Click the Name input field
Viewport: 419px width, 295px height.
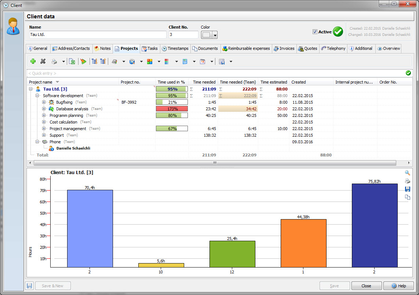click(x=98, y=35)
